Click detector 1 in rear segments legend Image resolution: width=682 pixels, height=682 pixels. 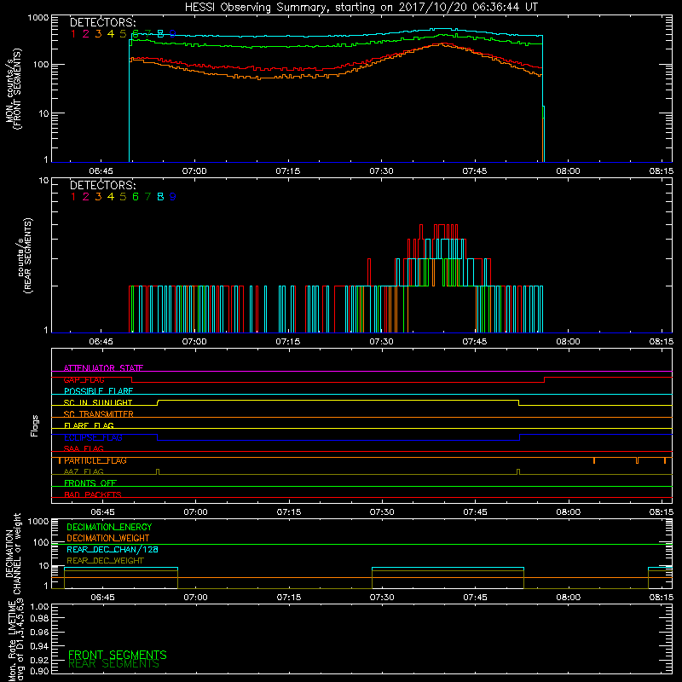coord(73,197)
